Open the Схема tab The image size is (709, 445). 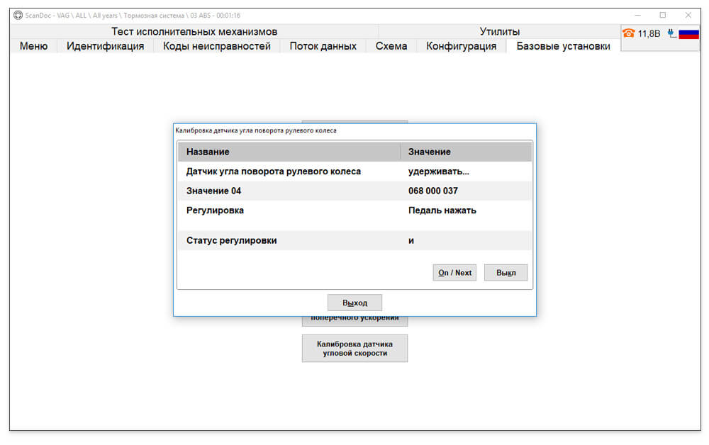tap(391, 46)
